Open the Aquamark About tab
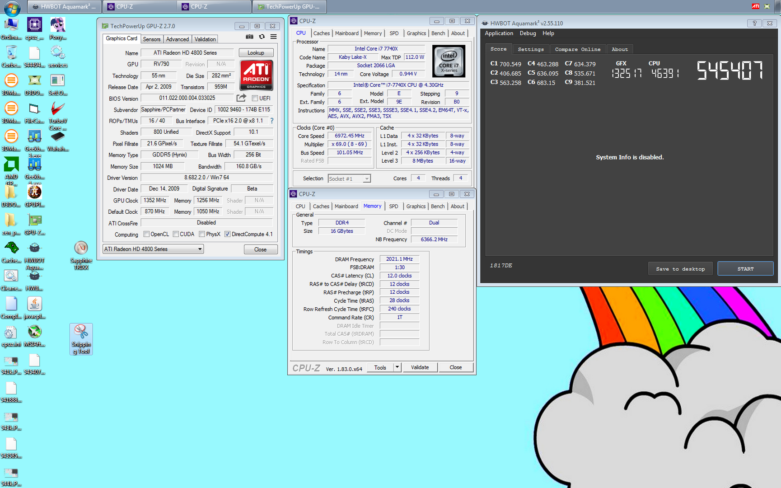 point(620,49)
